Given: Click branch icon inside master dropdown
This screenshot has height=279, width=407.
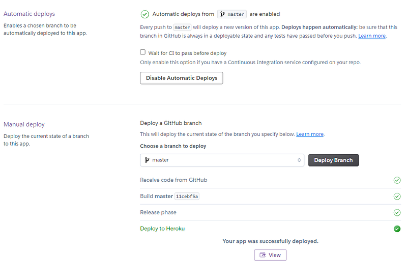Looking at the screenshot, I should (147, 160).
